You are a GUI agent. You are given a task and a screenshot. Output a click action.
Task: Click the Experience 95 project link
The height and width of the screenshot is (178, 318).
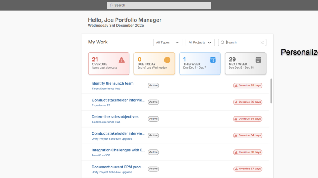tap(101, 105)
